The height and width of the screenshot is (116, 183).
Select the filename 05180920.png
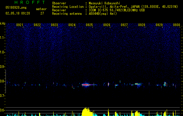(16, 8)
